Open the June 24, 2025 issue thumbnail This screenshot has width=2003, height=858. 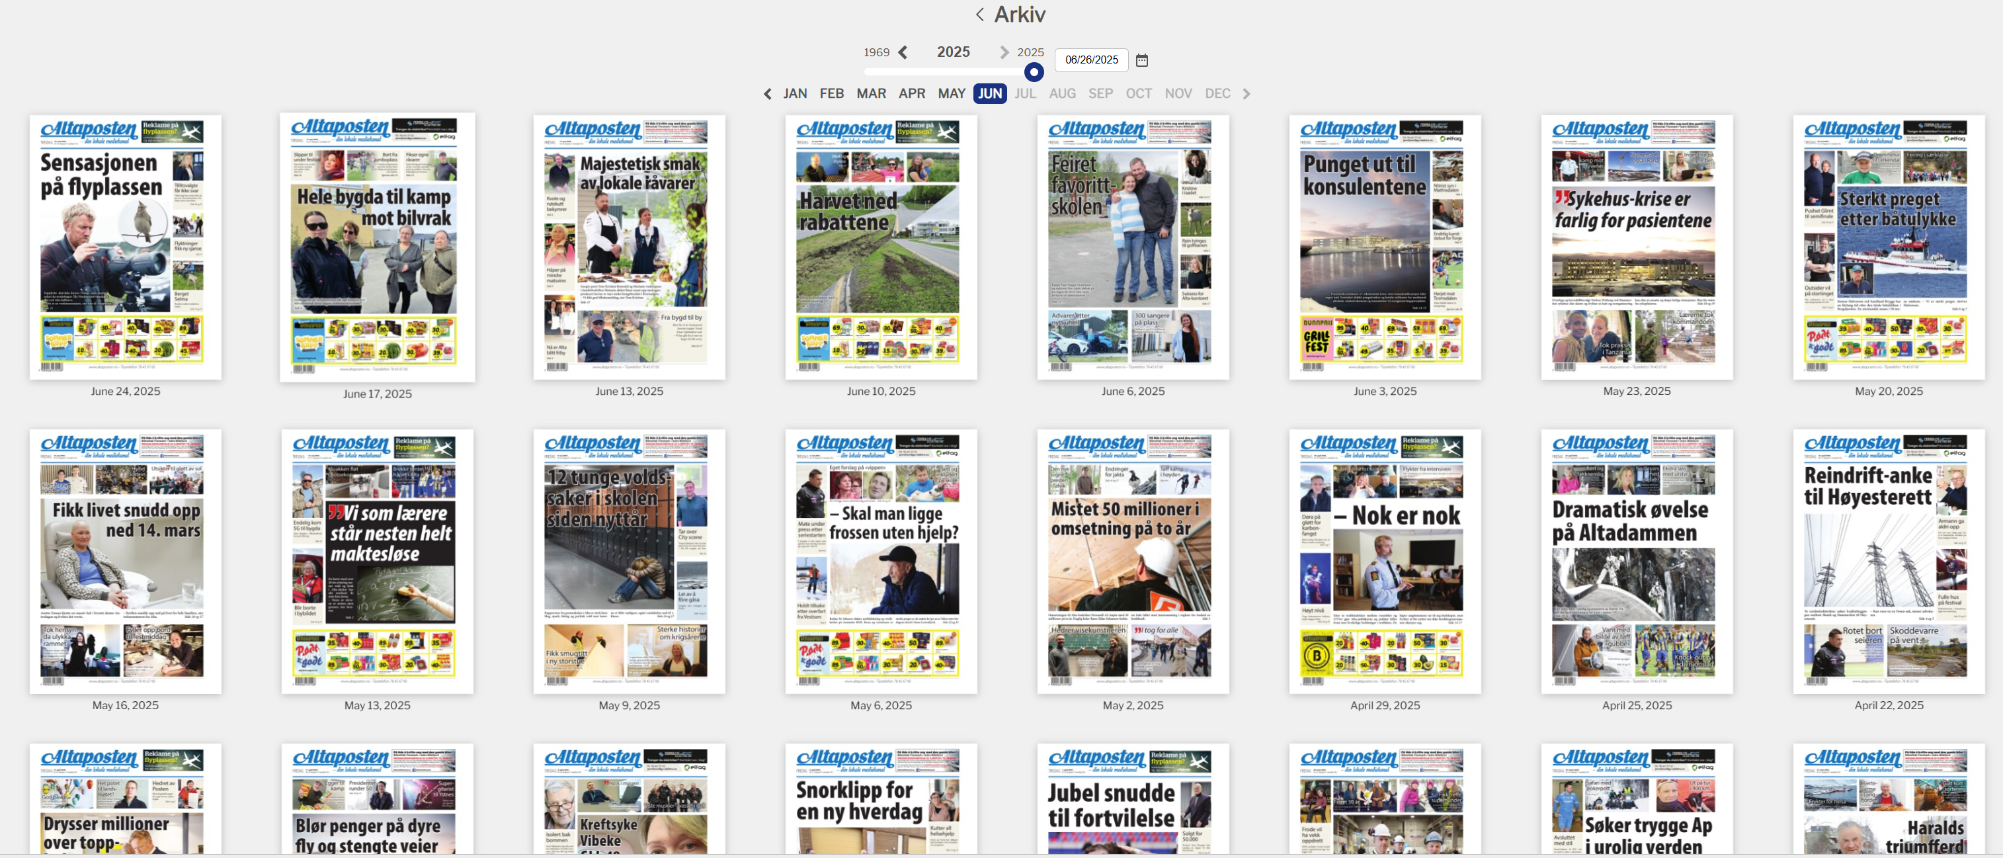point(125,247)
